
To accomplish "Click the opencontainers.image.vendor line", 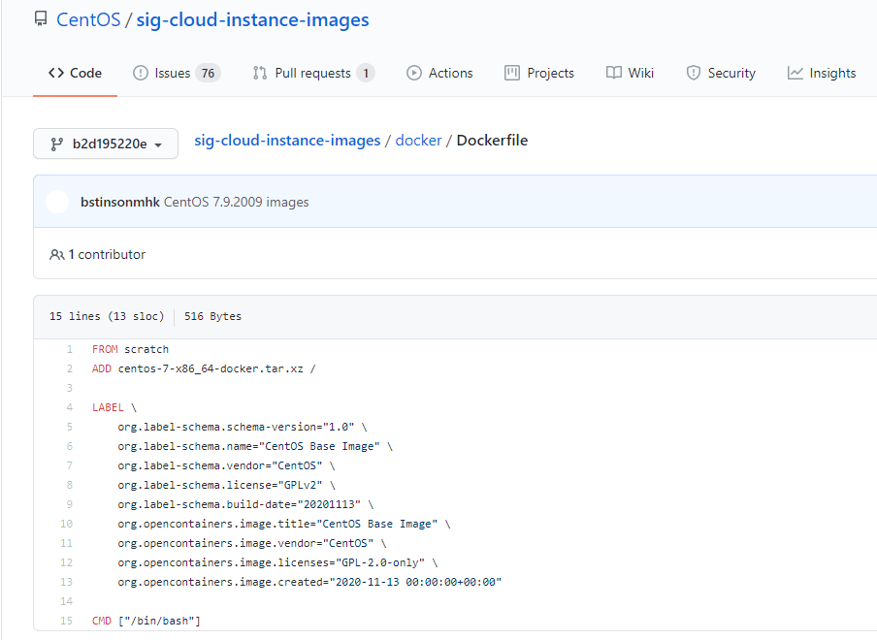I will [251, 543].
